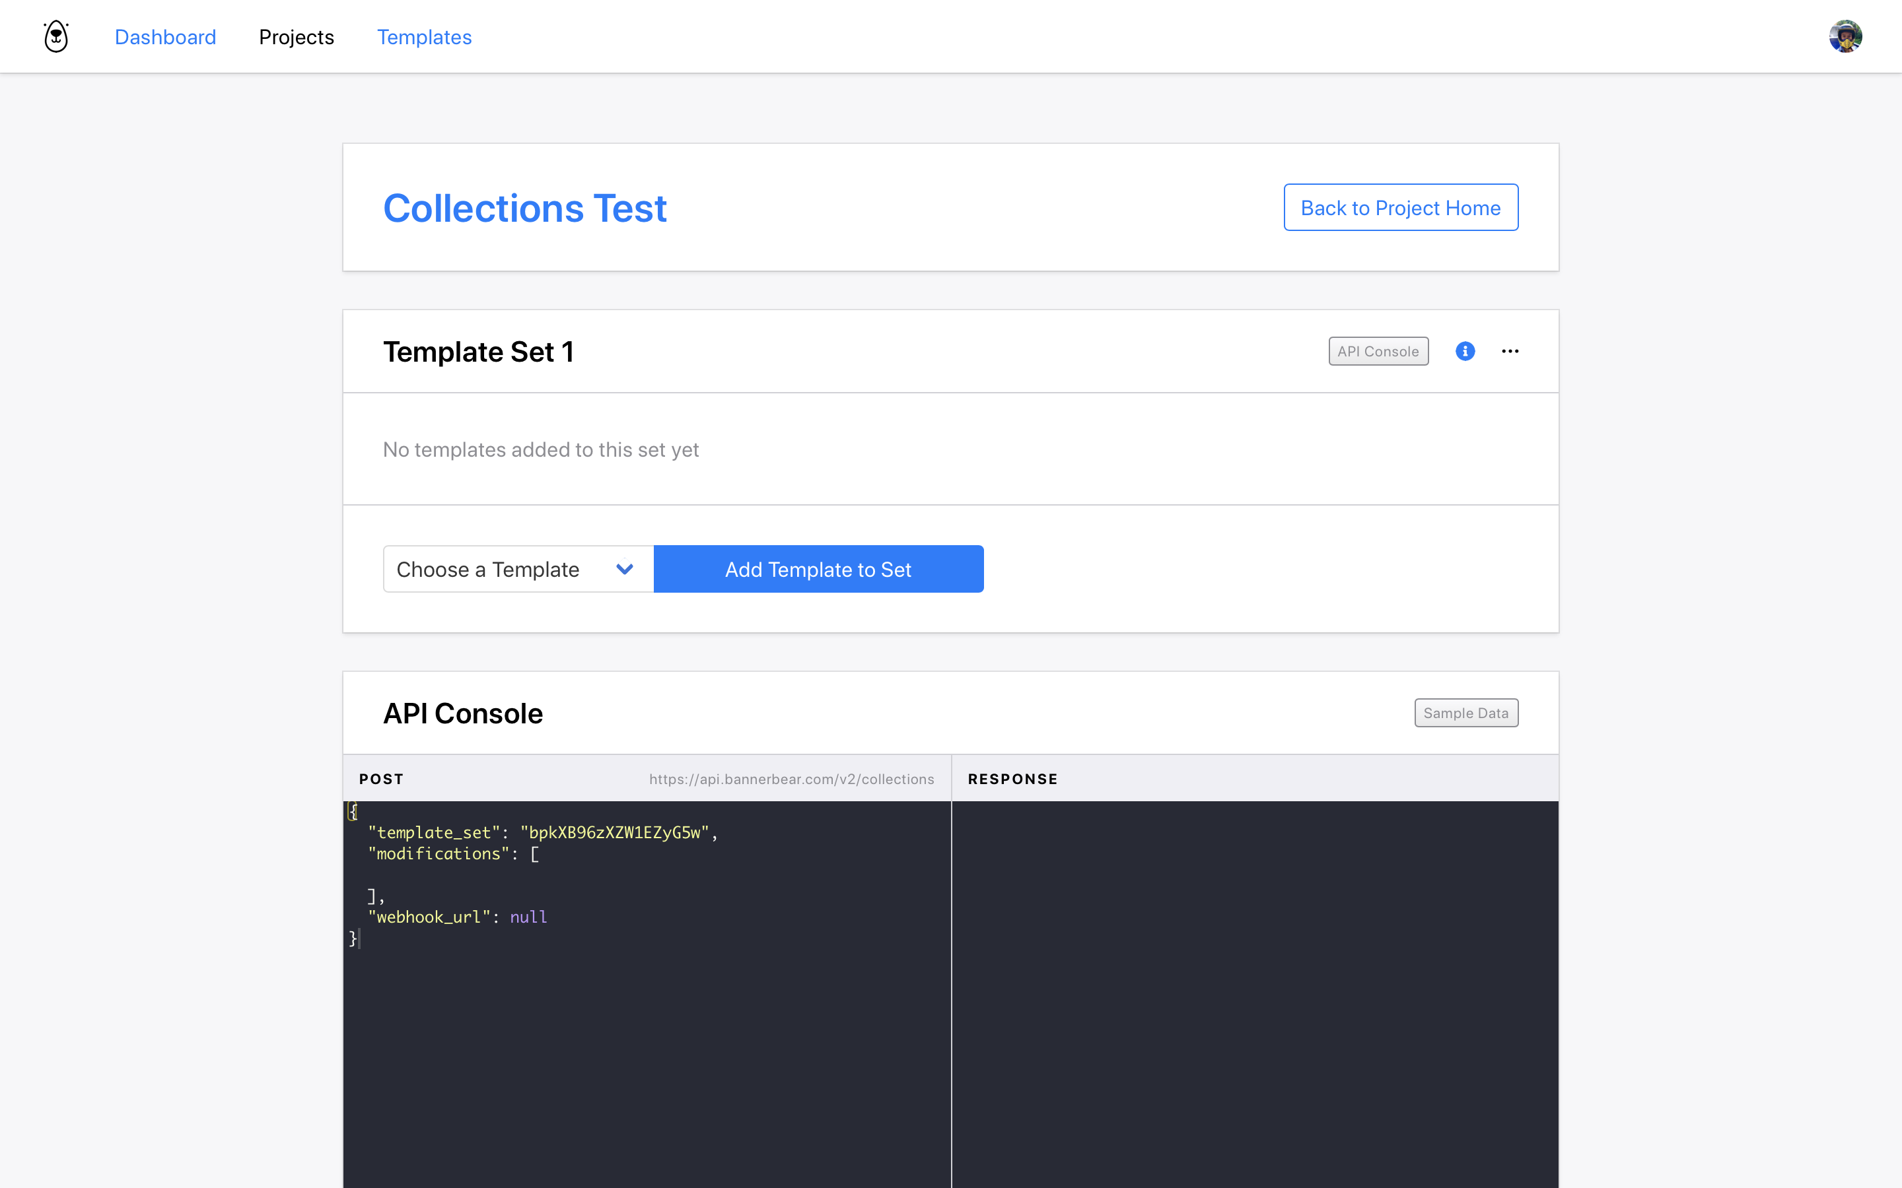Click the dropdown chevron arrow
1902x1188 pixels.
[x=625, y=569]
